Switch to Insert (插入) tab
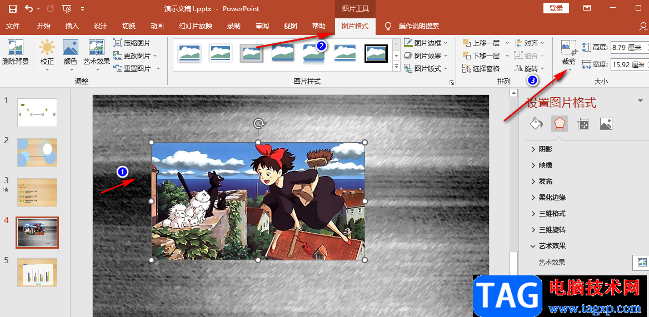This screenshot has width=649, height=317. click(x=72, y=26)
